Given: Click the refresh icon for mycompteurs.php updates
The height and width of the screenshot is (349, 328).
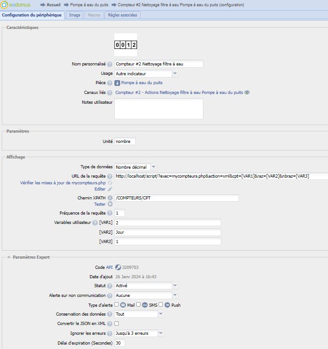Looking at the screenshot, I should coord(110,183).
